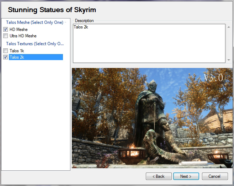Click the Talos Textures group header

(x=35, y=44)
